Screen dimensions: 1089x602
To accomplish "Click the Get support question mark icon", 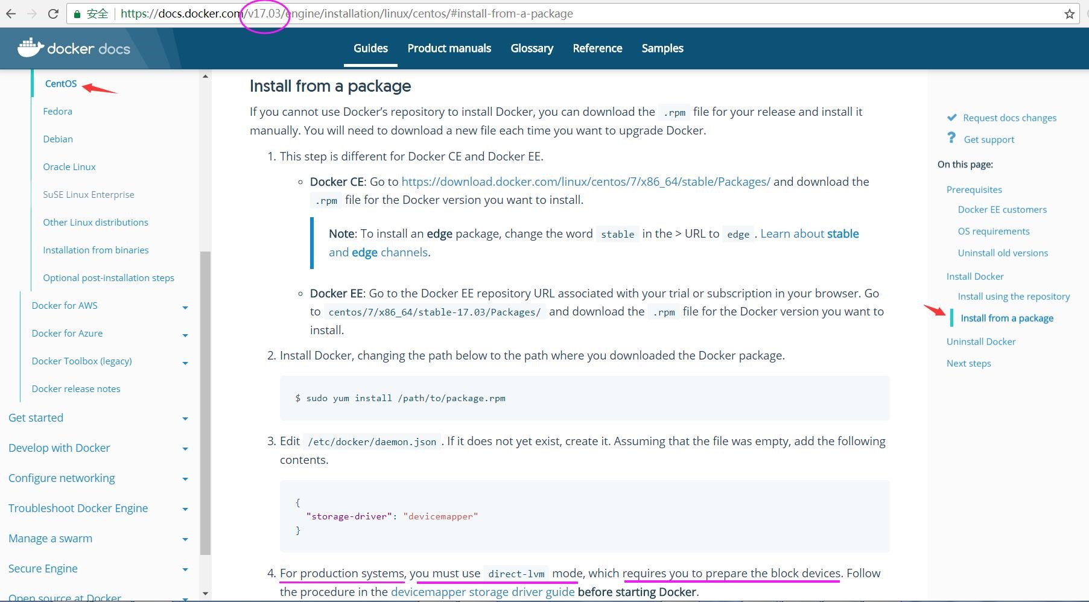I will click(951, 138).
